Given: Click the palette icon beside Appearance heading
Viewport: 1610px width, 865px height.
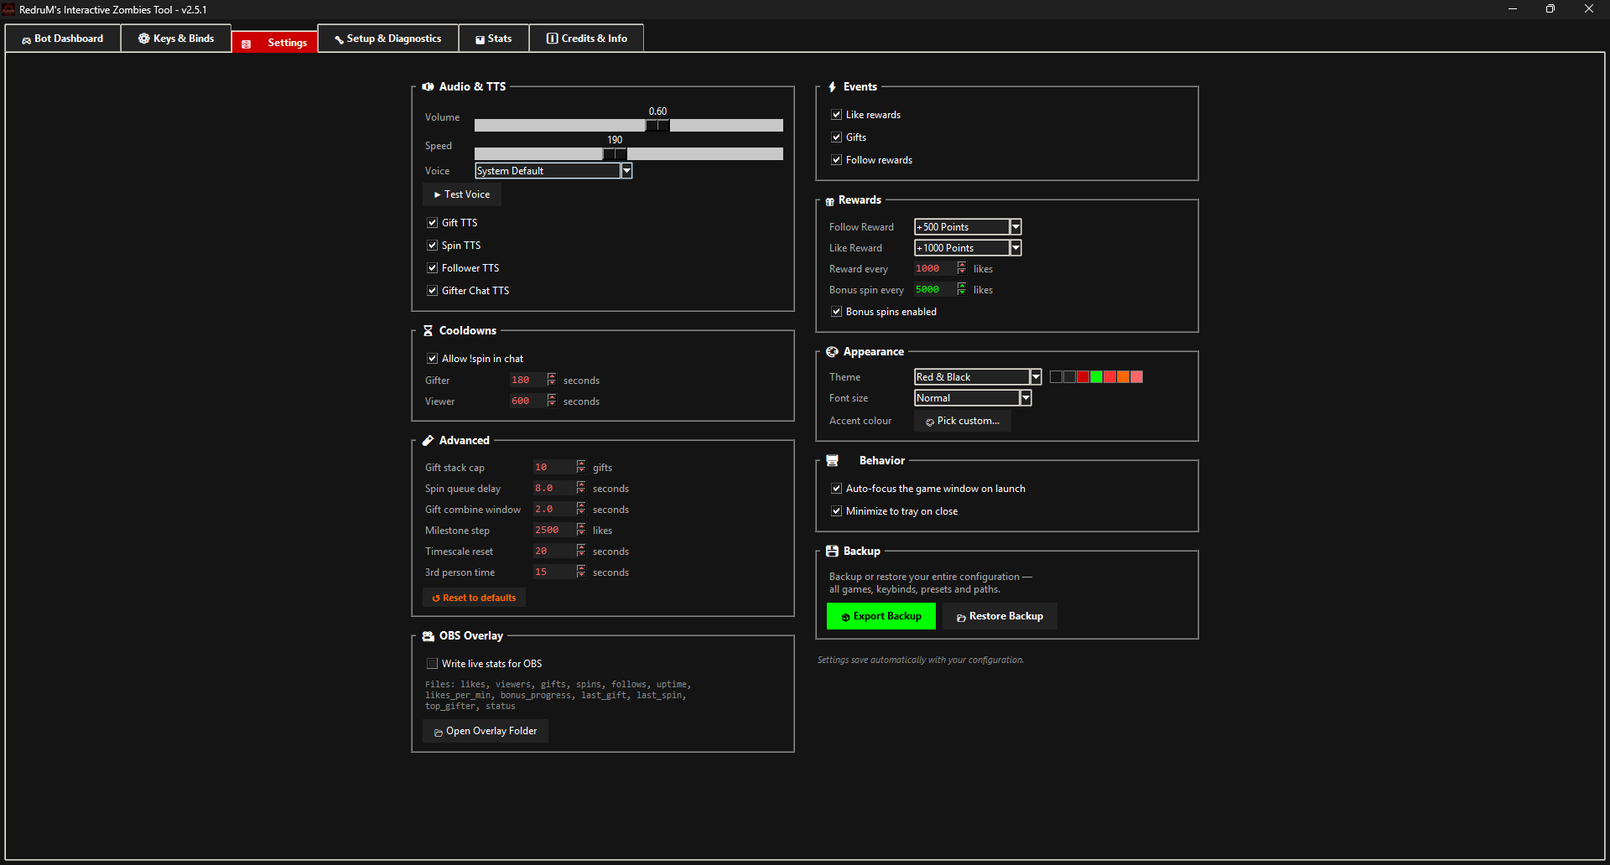Looking at the screenshot, I should (x=832, y=352).
